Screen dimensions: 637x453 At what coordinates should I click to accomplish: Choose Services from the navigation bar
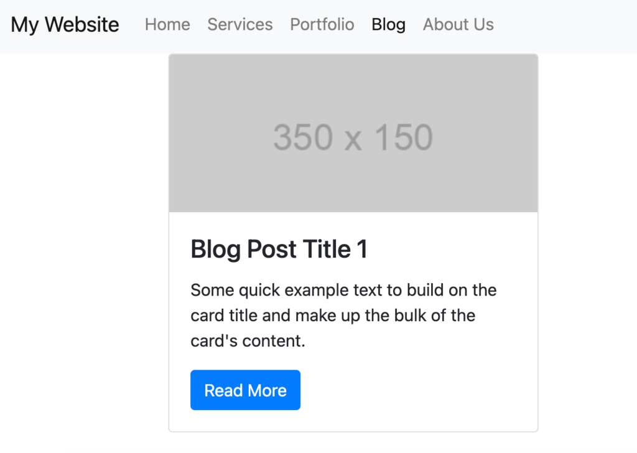pos(239,24)
